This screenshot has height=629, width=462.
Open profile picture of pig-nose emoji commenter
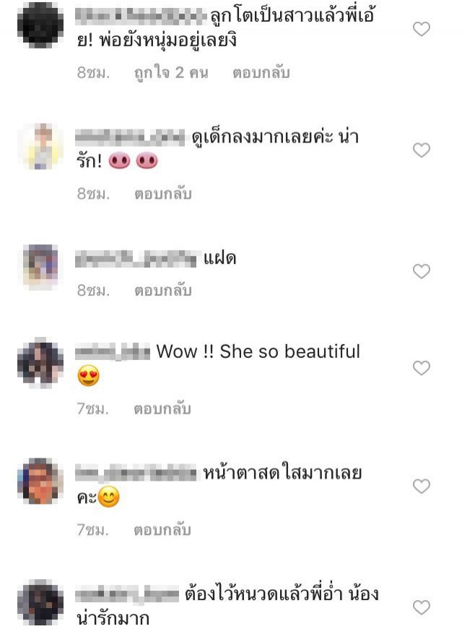pos(40,147)
